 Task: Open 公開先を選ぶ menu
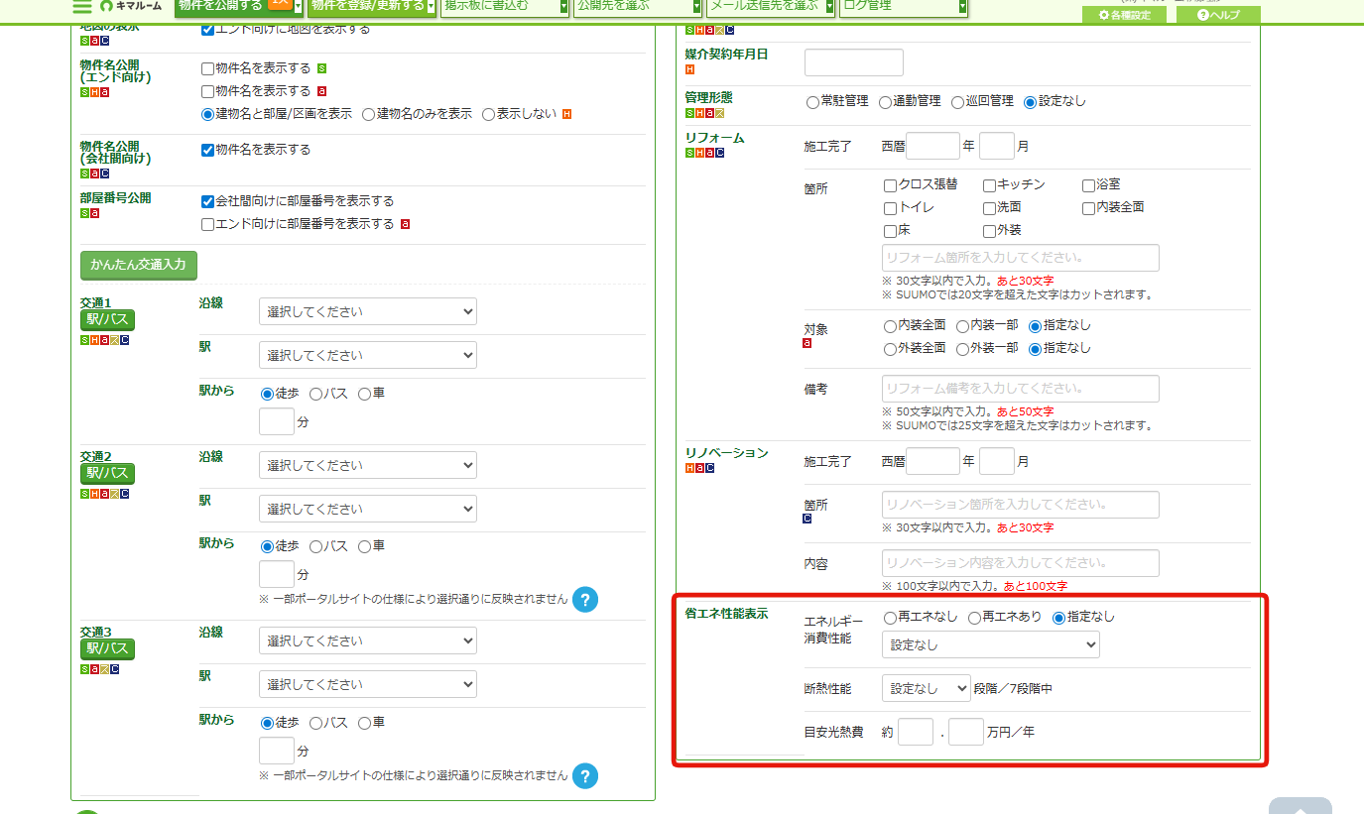click(638, 6)
